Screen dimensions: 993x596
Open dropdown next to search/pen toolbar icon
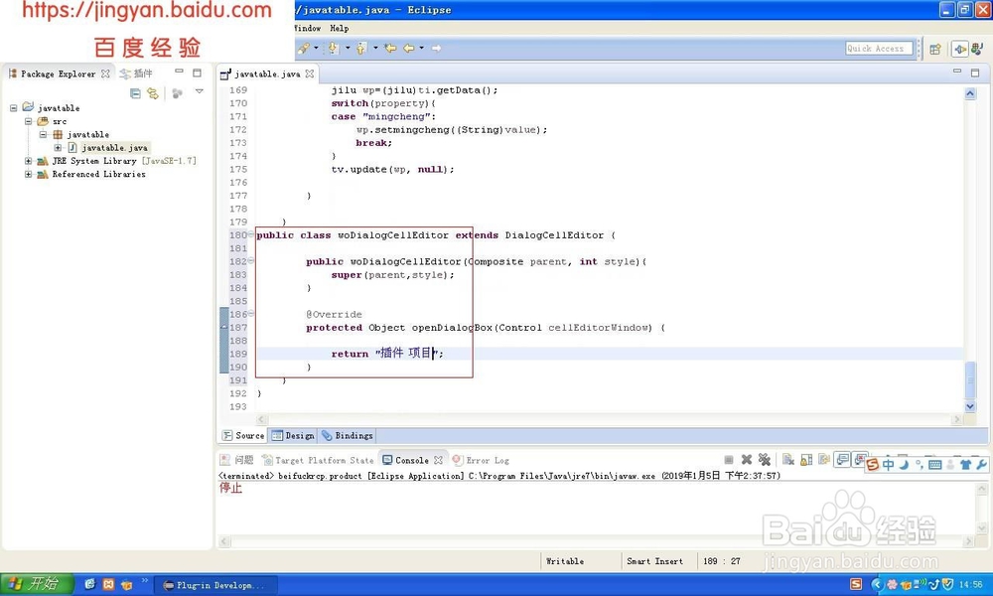click(x=316, y=48)
